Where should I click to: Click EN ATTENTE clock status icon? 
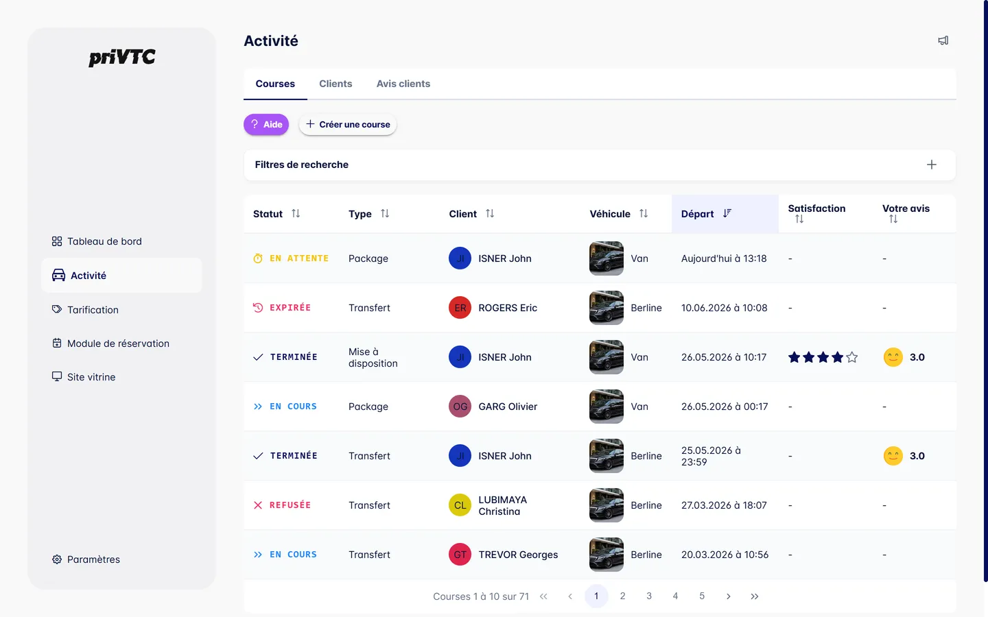[x=258, y=258]
